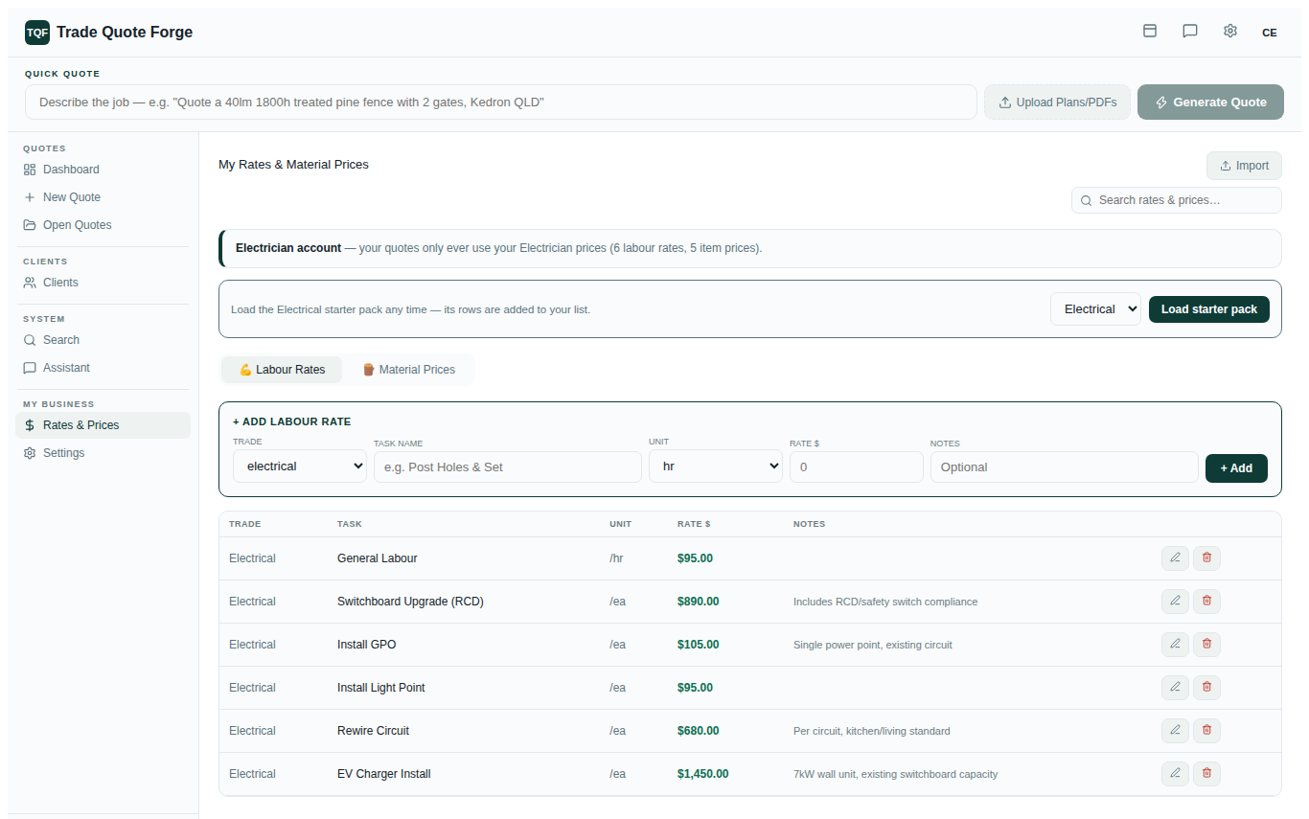The height and width of the screenshot is (819, 1309).
Task: Select Rates & Prices in the sidebar
Action: [103, 425]
